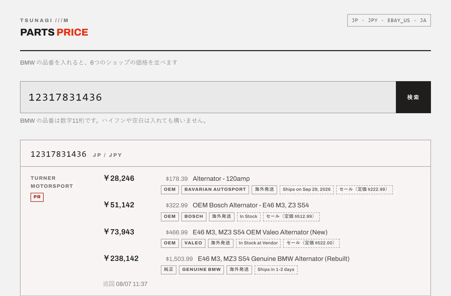
Task: Click the In Stock at Vendor tag
Action: (258, 243)
